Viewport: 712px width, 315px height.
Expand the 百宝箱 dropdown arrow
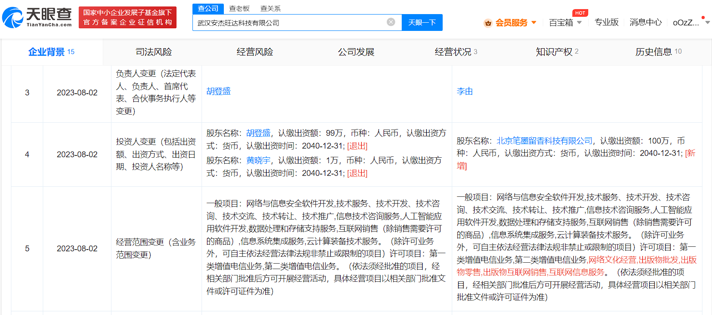[579, 22]
